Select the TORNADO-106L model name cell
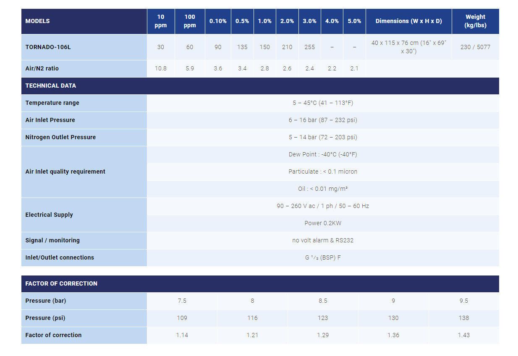This screenshot has width=518, height=356. point(48,47)
